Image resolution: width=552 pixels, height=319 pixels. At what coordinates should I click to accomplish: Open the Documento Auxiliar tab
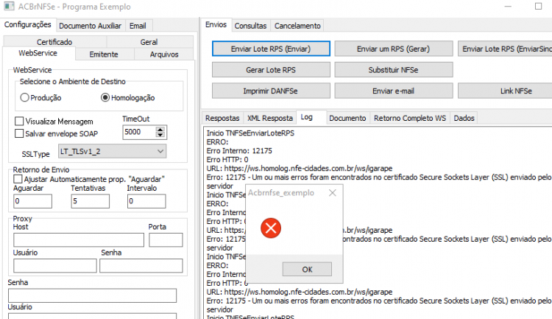pos(90,26)
